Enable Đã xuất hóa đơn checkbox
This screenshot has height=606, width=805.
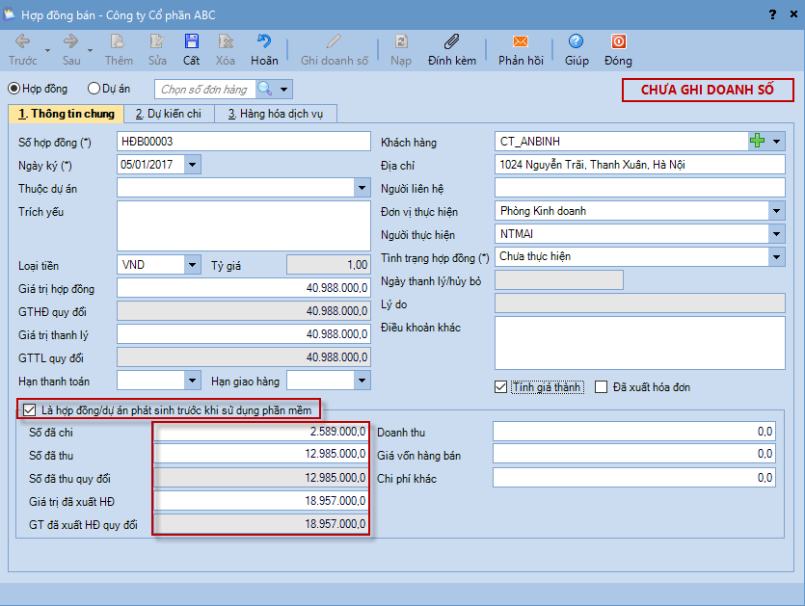coord(602,387)
